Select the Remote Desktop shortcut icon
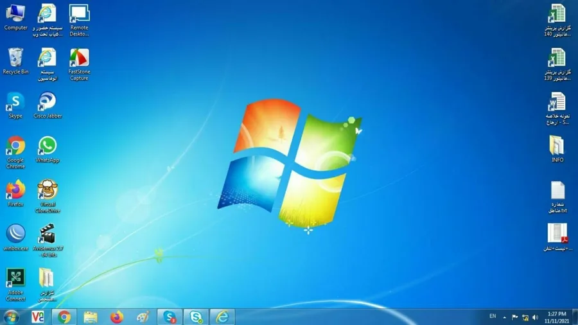The width and height of the screenshot is (578, 325). click(79, 21)
